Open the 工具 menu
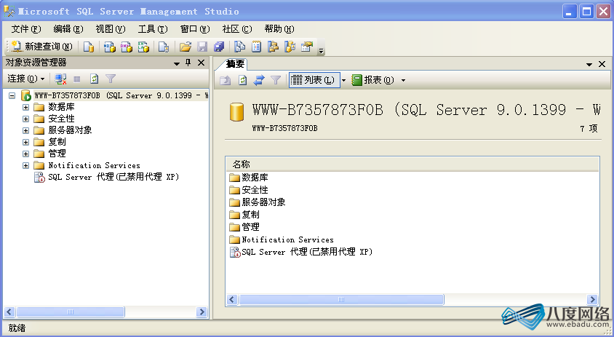Screen dimensions: 614x337 coord(153,29)
